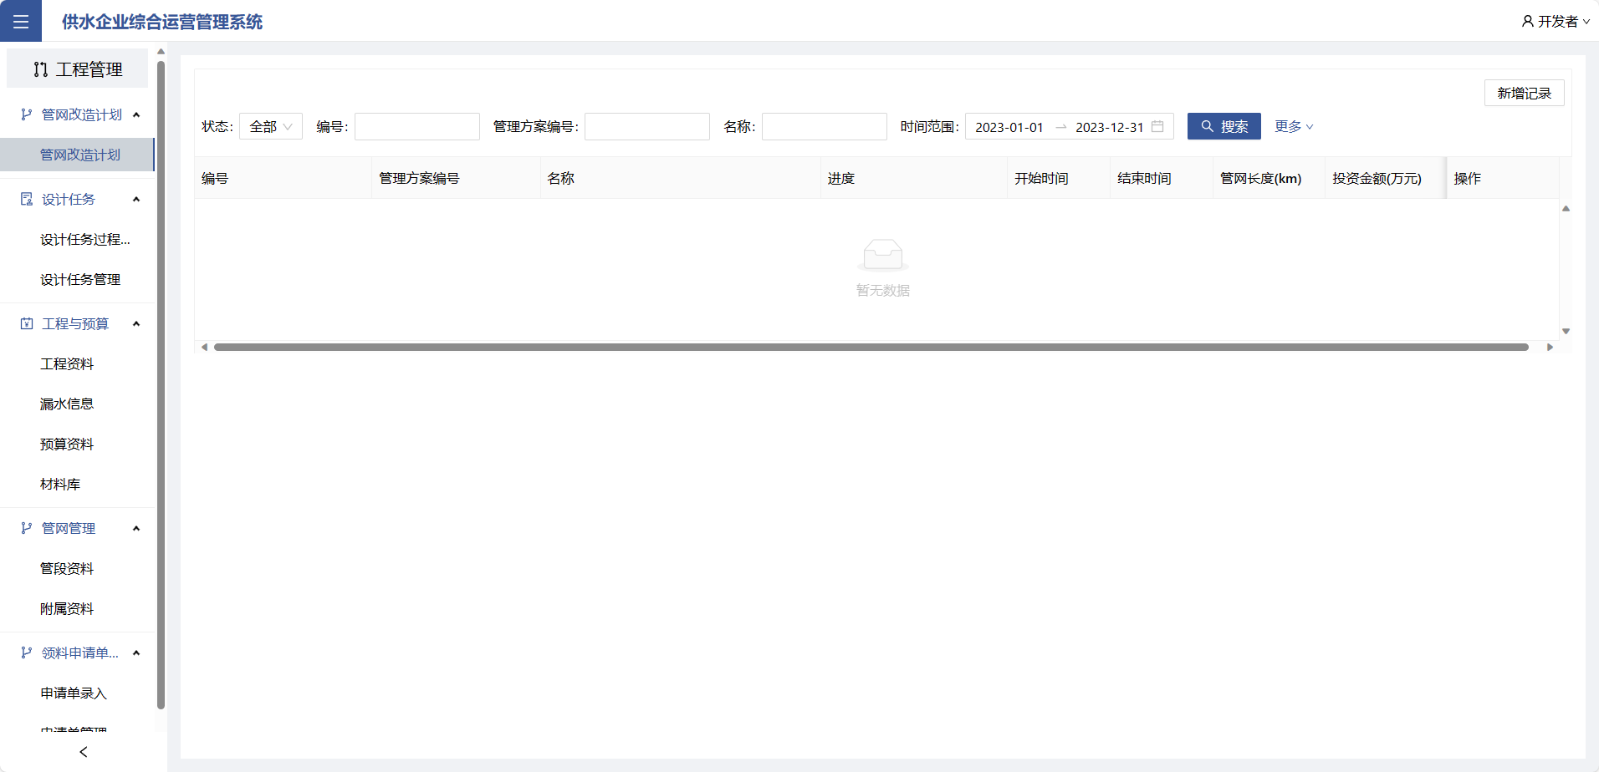Click the 开始时间 column header
The height and width of the screenshot is (772, 1599).
[x=1059, y=178]
